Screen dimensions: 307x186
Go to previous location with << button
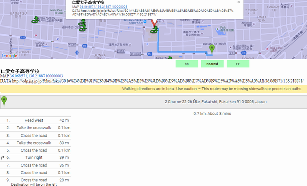tap(187, 64)
